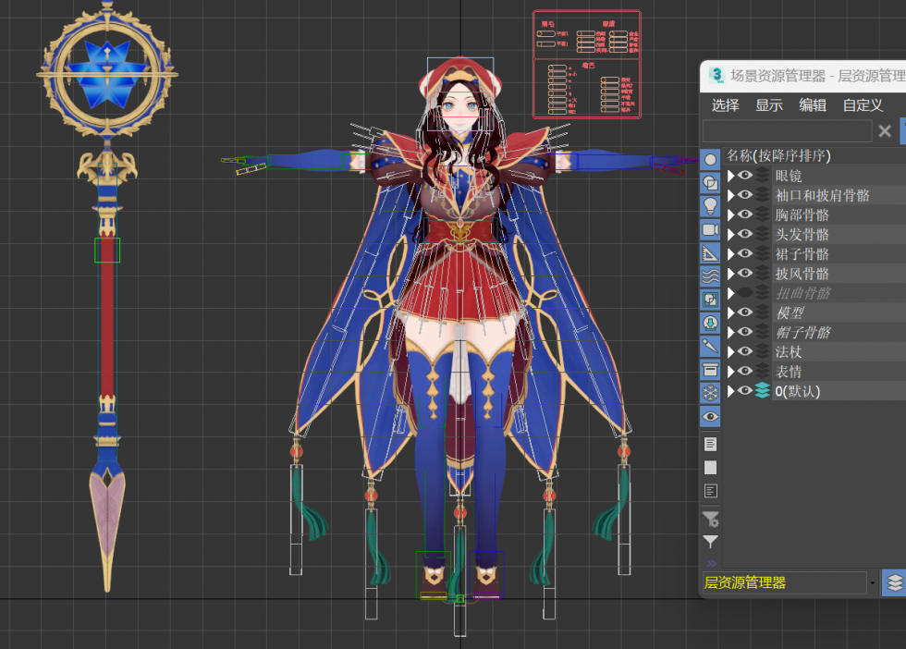
Task: Open the filter settings funnel-with-gear icon
Action: pyautogui.click(x=710, y=519)
